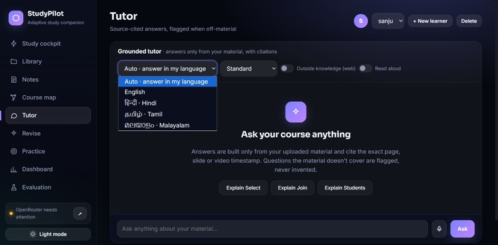This screenshot has width=498, height=245.
Task: Click the OpenRouter needs attention notice
Action: click(48, 214)
